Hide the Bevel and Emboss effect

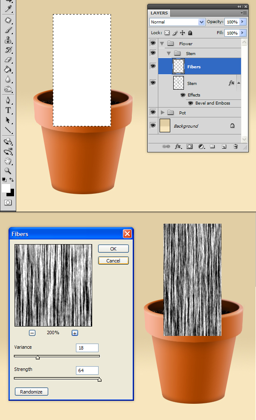pyautogui.click(x=190, y=103)
